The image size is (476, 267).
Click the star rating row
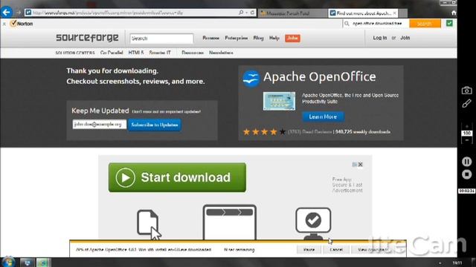coord(265,132)
